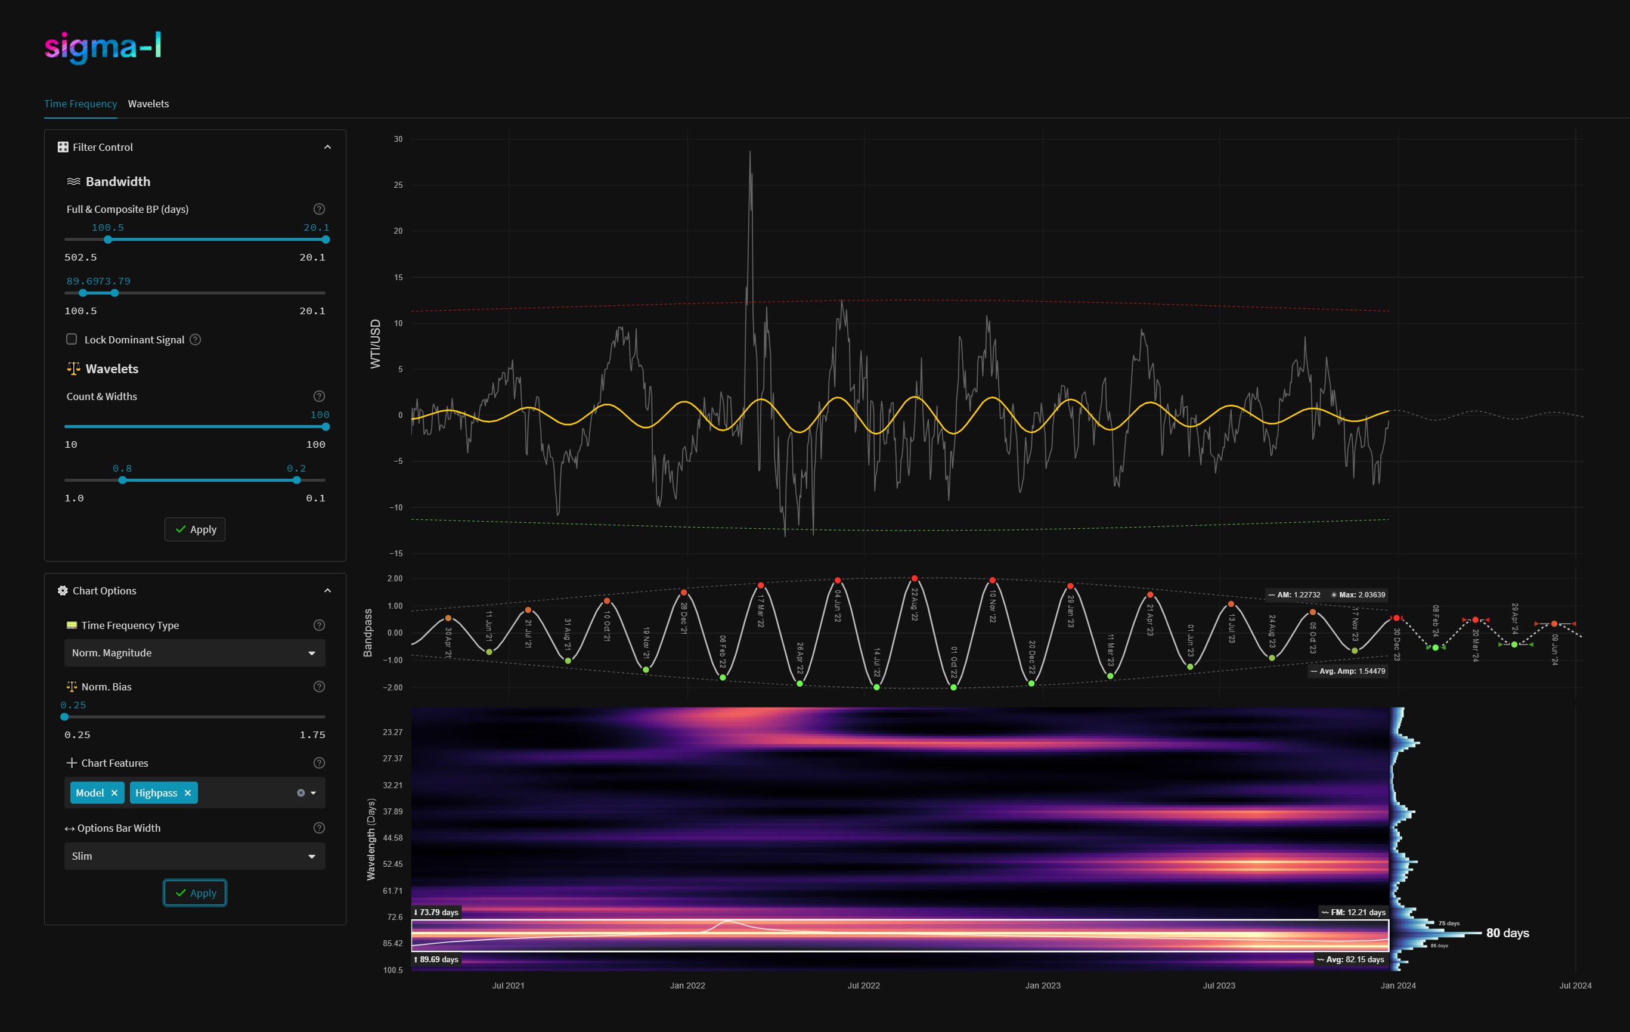The height and width of the screenshot is (1032, 1630).
Task: Click help icon beside Full & Composite BP
Action: click(x=319, y=209)
